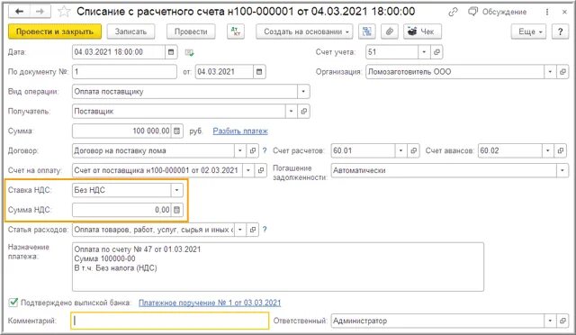This screenshot has width=576, height=335.
Task: Open Ломозаготовитель ООО organization card
Action: tap(562, 72)
